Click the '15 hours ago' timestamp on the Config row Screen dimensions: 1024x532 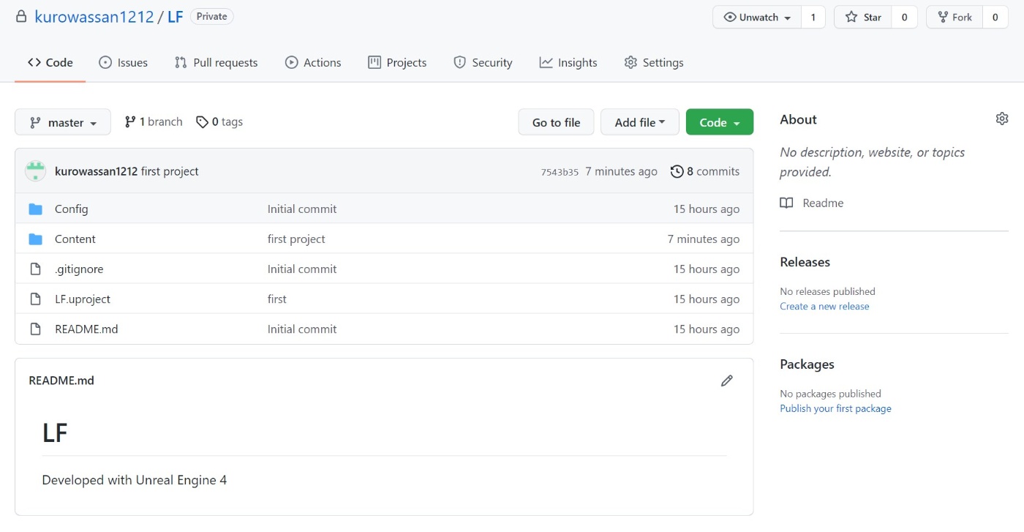click(x=707, y=209)
